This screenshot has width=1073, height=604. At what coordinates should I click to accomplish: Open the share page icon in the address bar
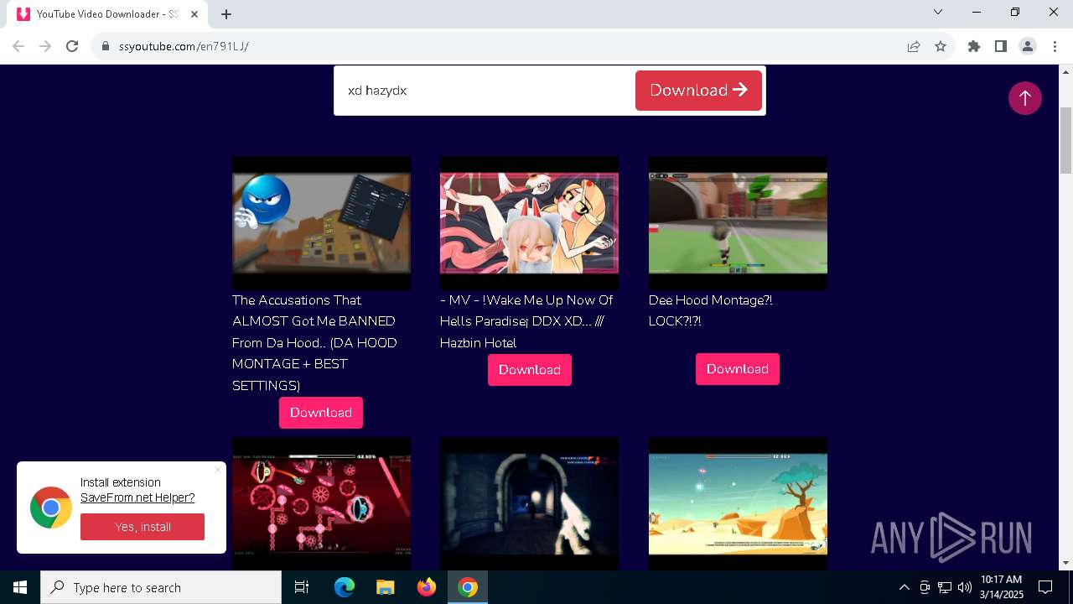pyautogui.click(x=914, y=46)
